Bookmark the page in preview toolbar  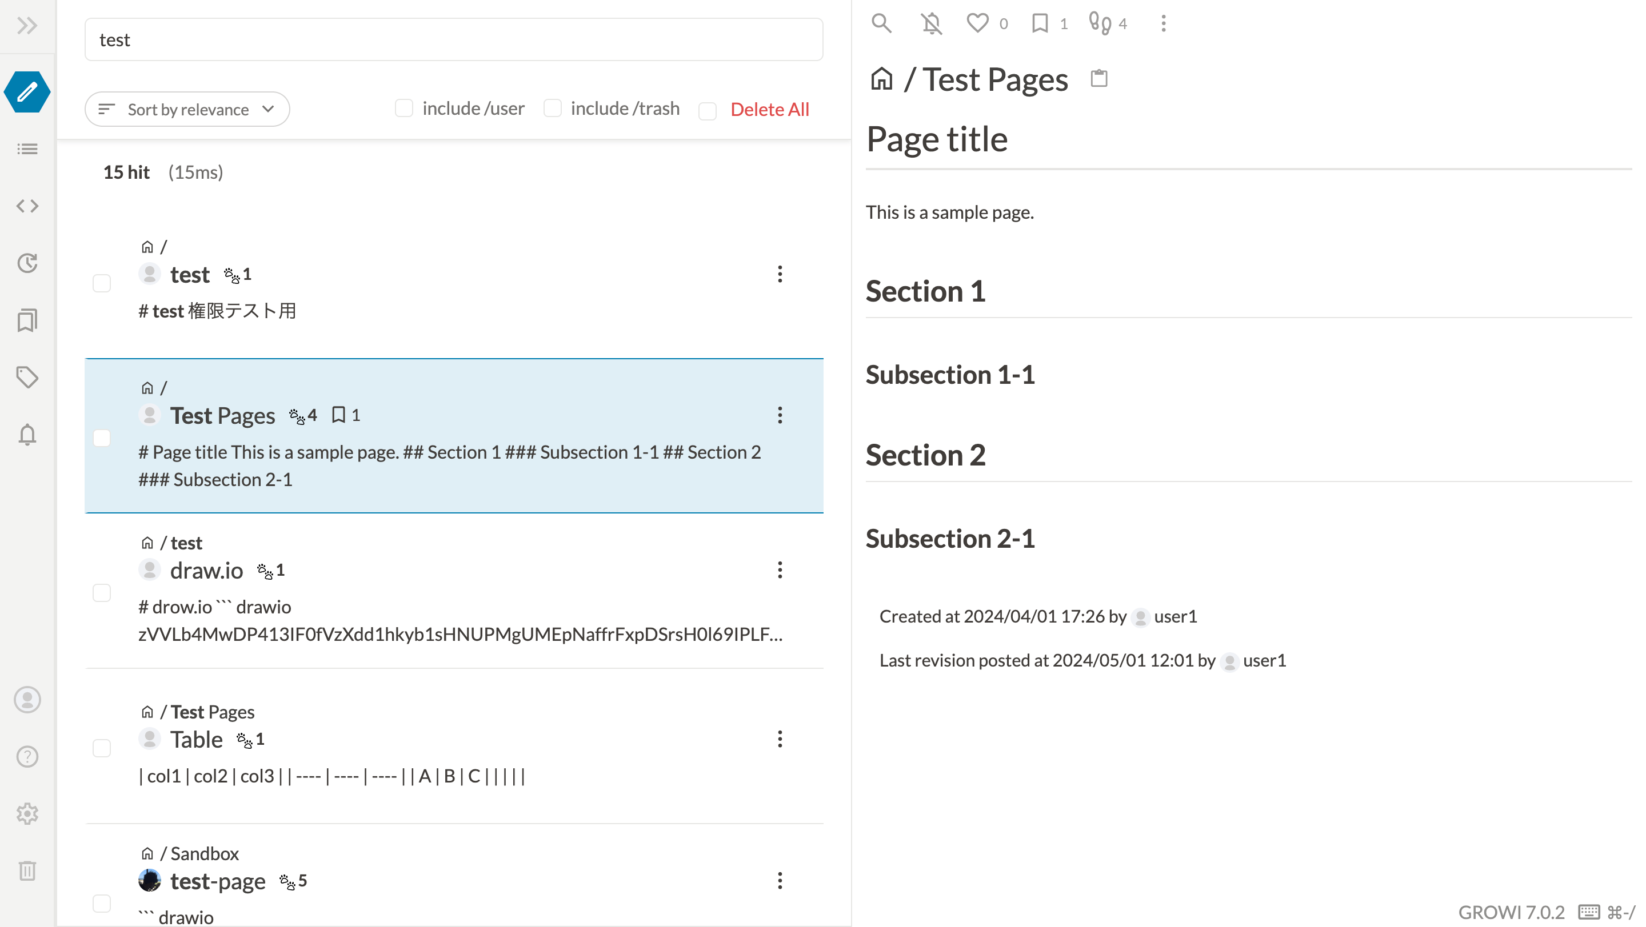click(x=1040, y=23)
